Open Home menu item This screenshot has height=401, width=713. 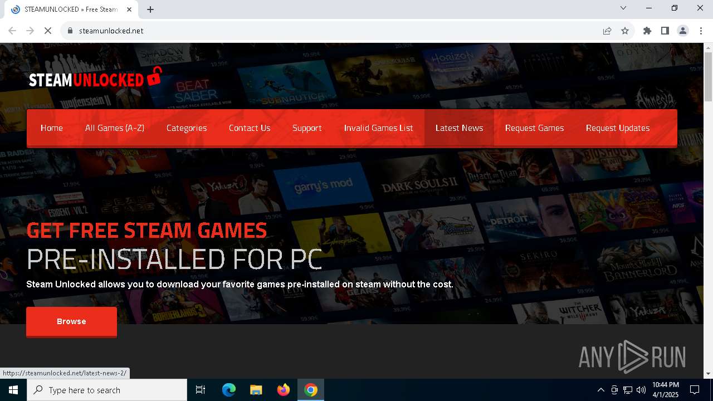[52, 128]
